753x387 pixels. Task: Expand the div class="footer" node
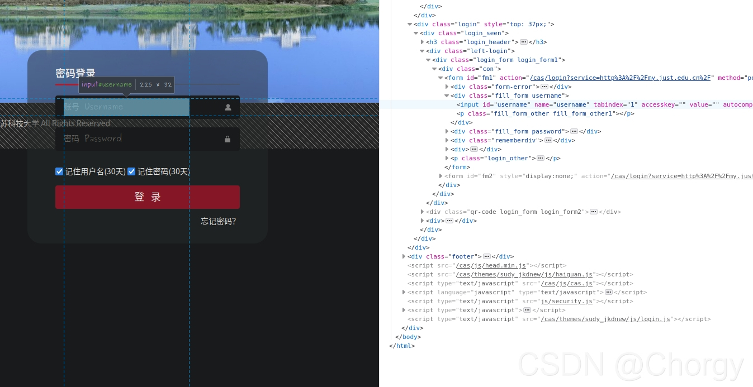[404, 256]
